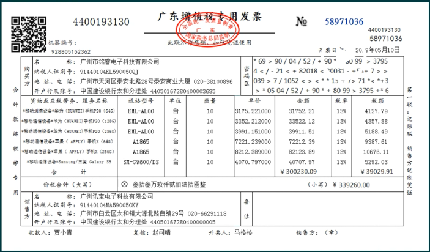Click the № symbol before the invoice number
This screenshot has height=252, width=430.
click(301, 21)
